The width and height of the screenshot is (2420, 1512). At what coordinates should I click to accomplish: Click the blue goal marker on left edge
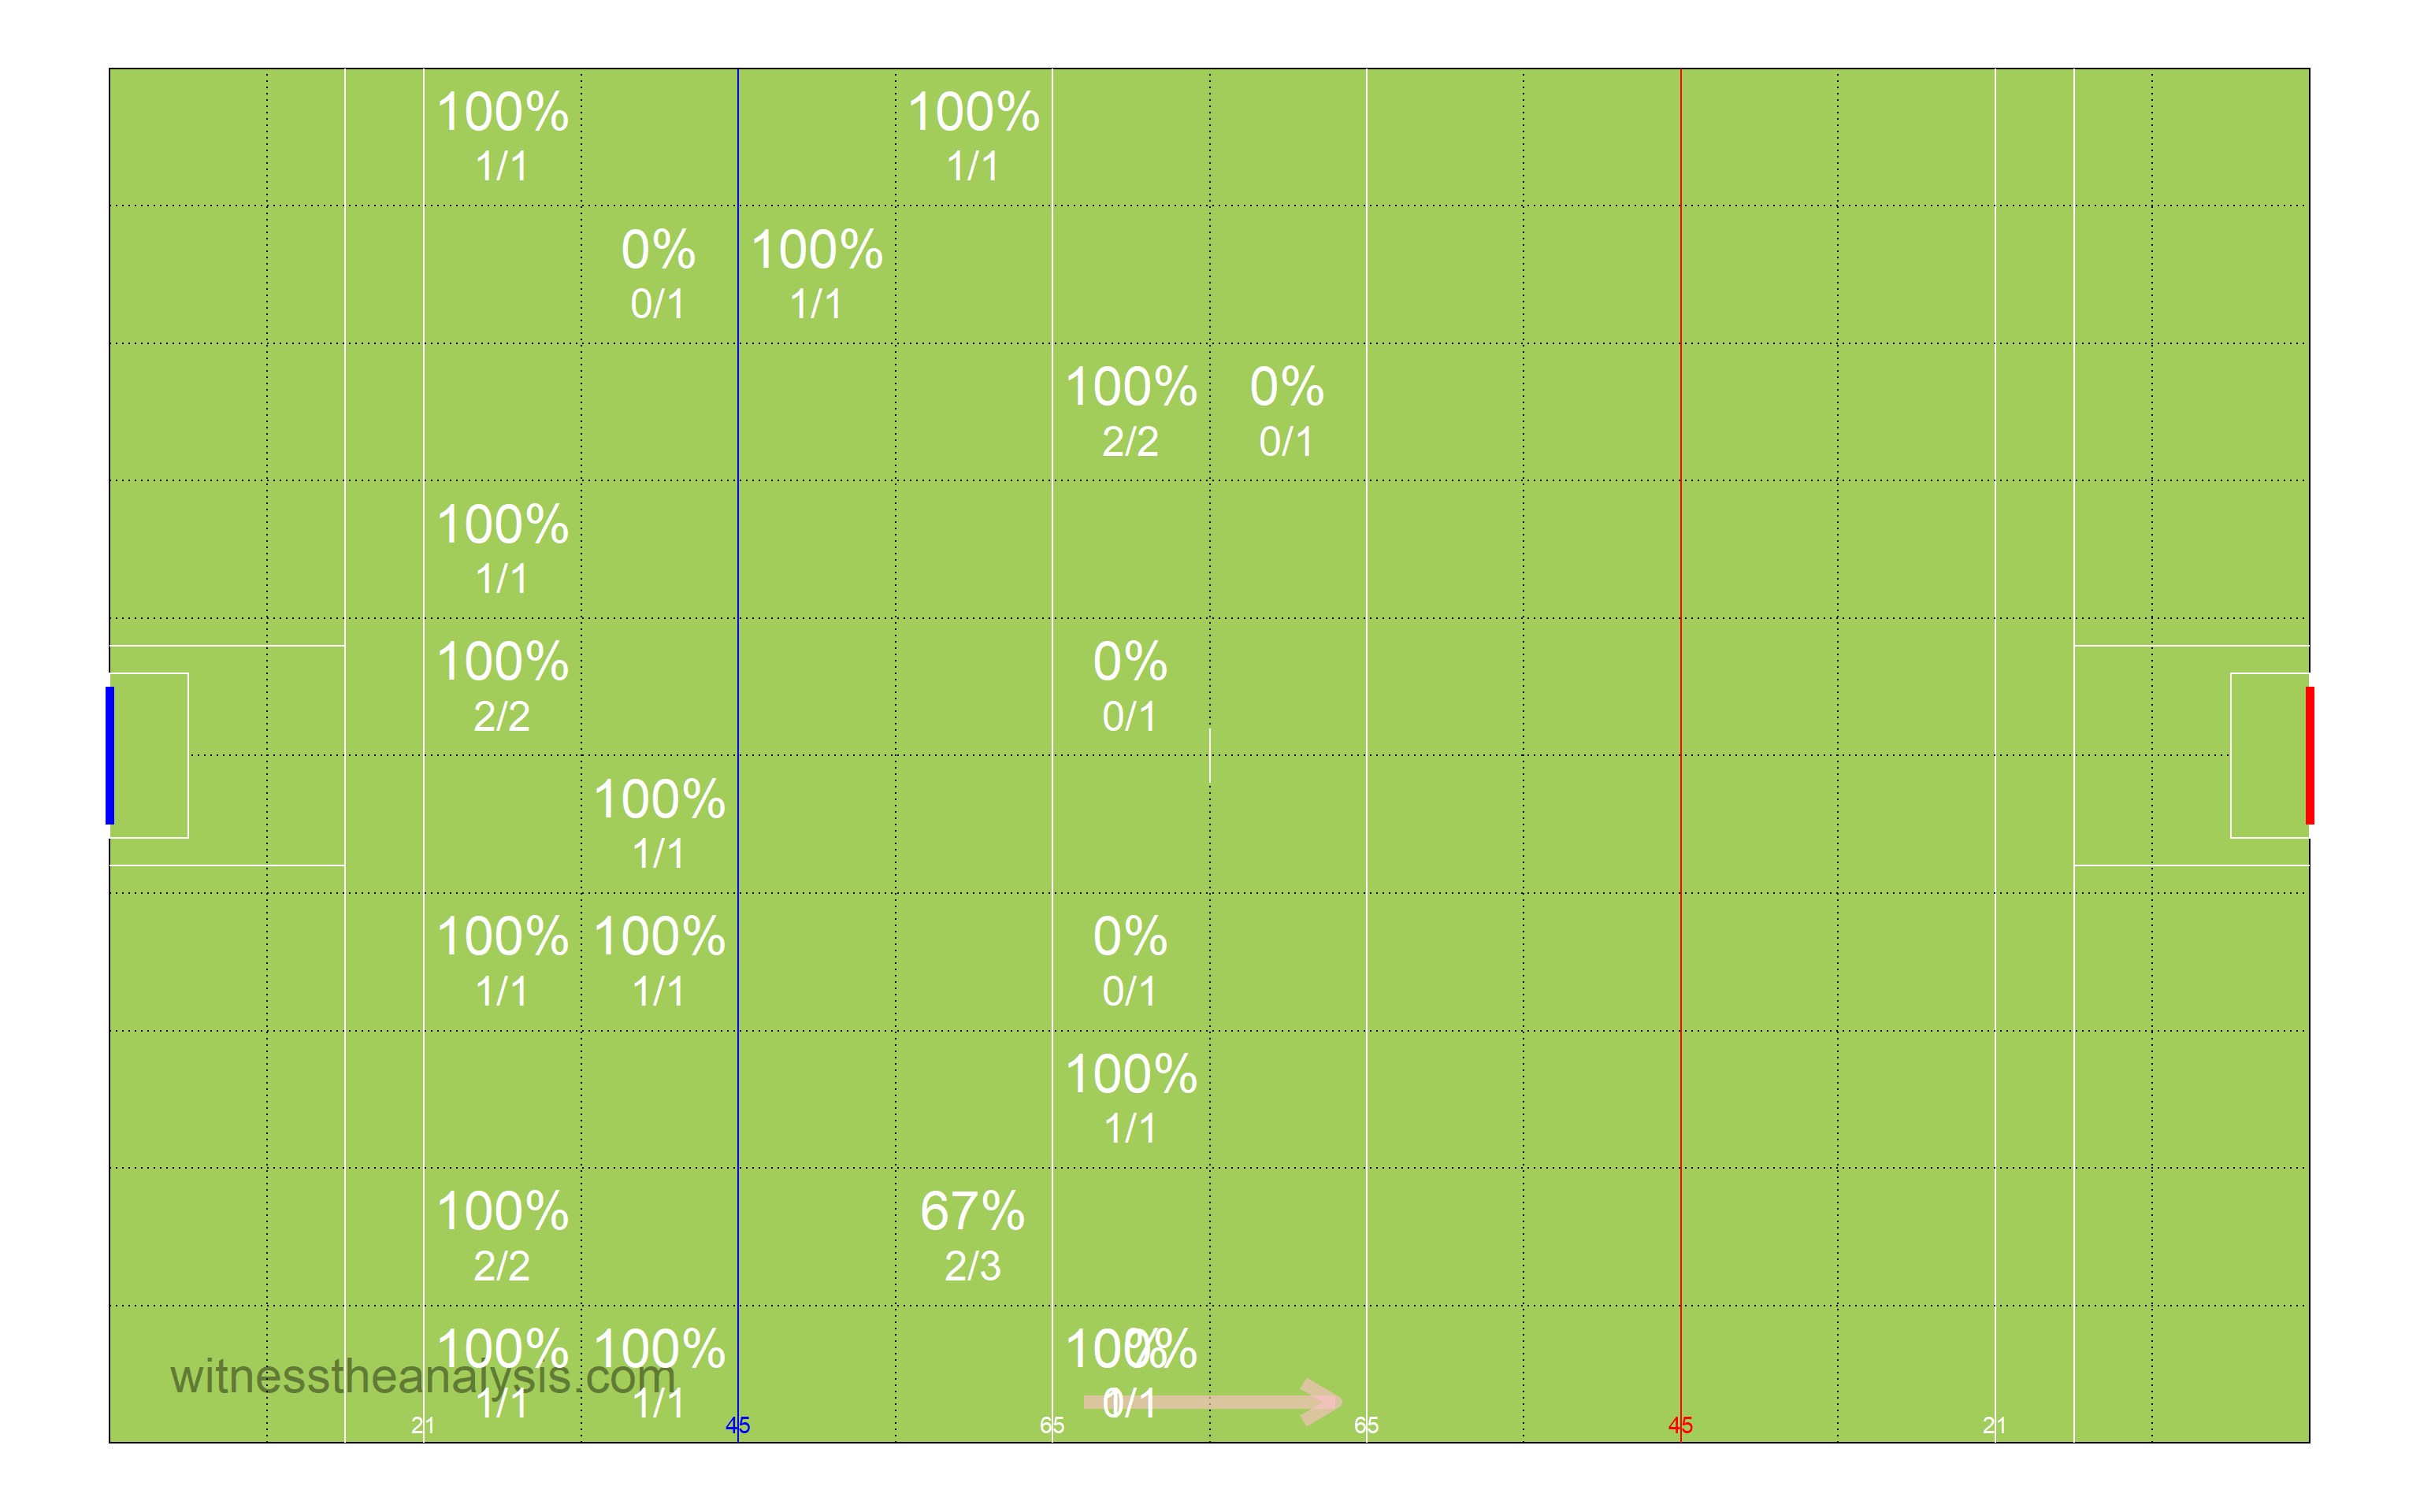[x=110, y=755]
